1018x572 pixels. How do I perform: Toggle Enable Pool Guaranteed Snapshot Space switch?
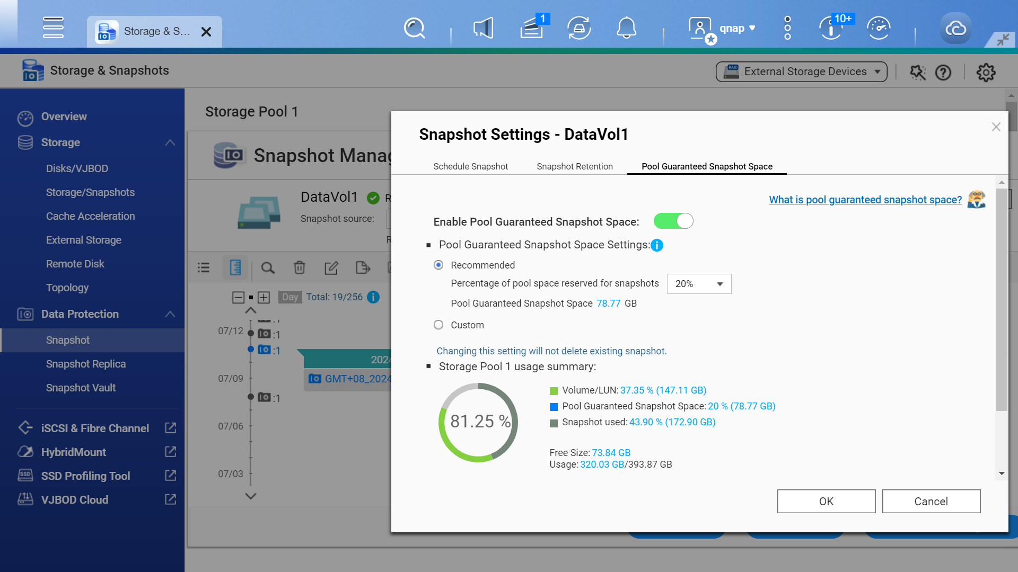[x=673, y=221]
